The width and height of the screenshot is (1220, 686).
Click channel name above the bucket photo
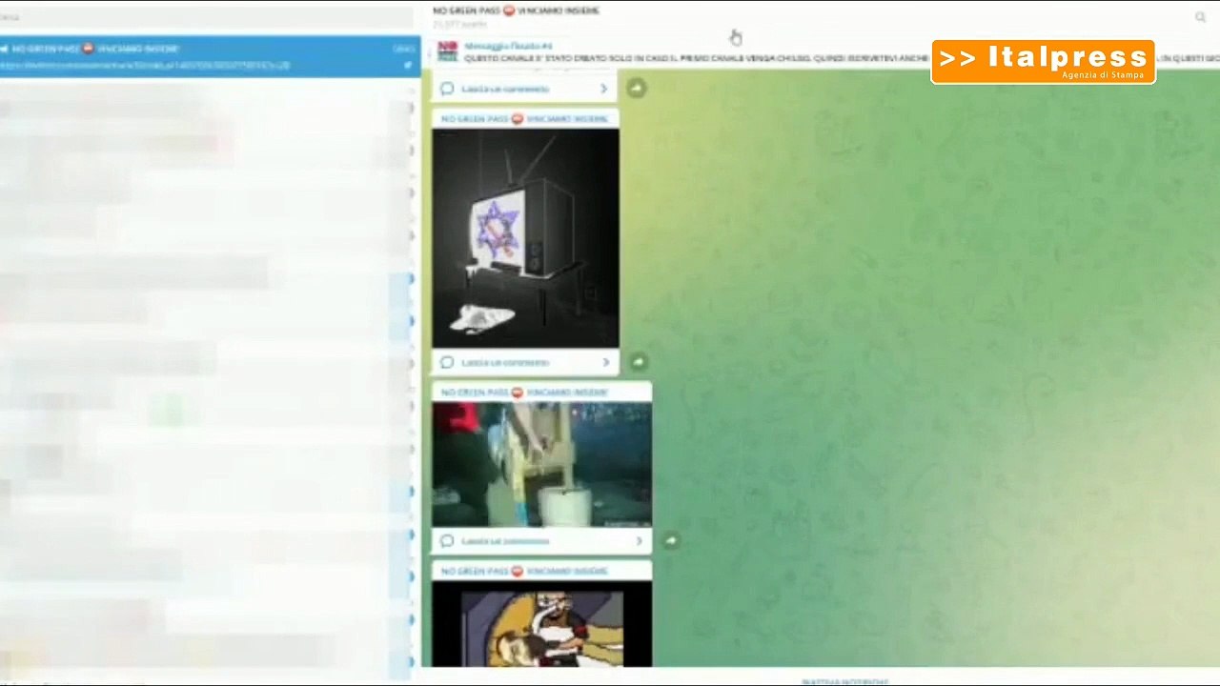coord(524,393)
